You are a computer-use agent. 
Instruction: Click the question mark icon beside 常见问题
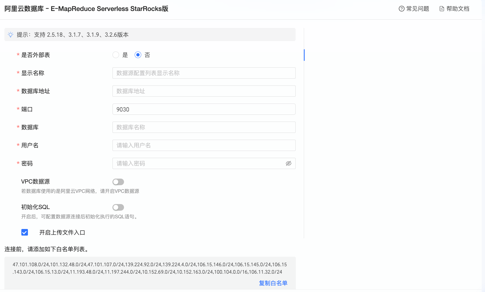[x=402, y=9]
